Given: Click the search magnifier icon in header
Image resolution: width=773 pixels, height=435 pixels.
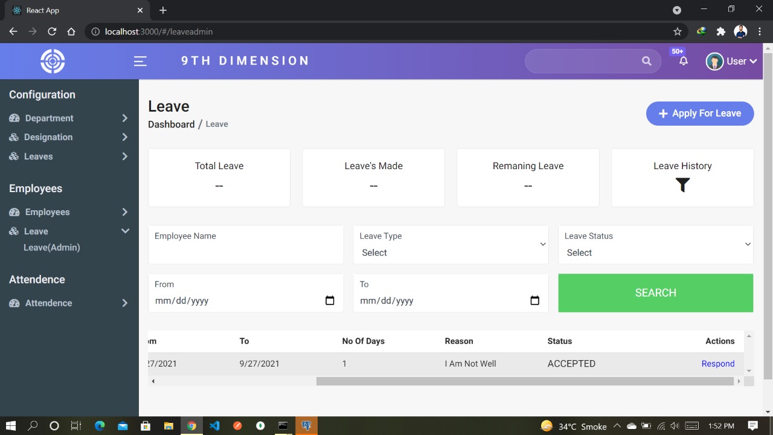Looking at the screenshot, I should click(646, 61).
